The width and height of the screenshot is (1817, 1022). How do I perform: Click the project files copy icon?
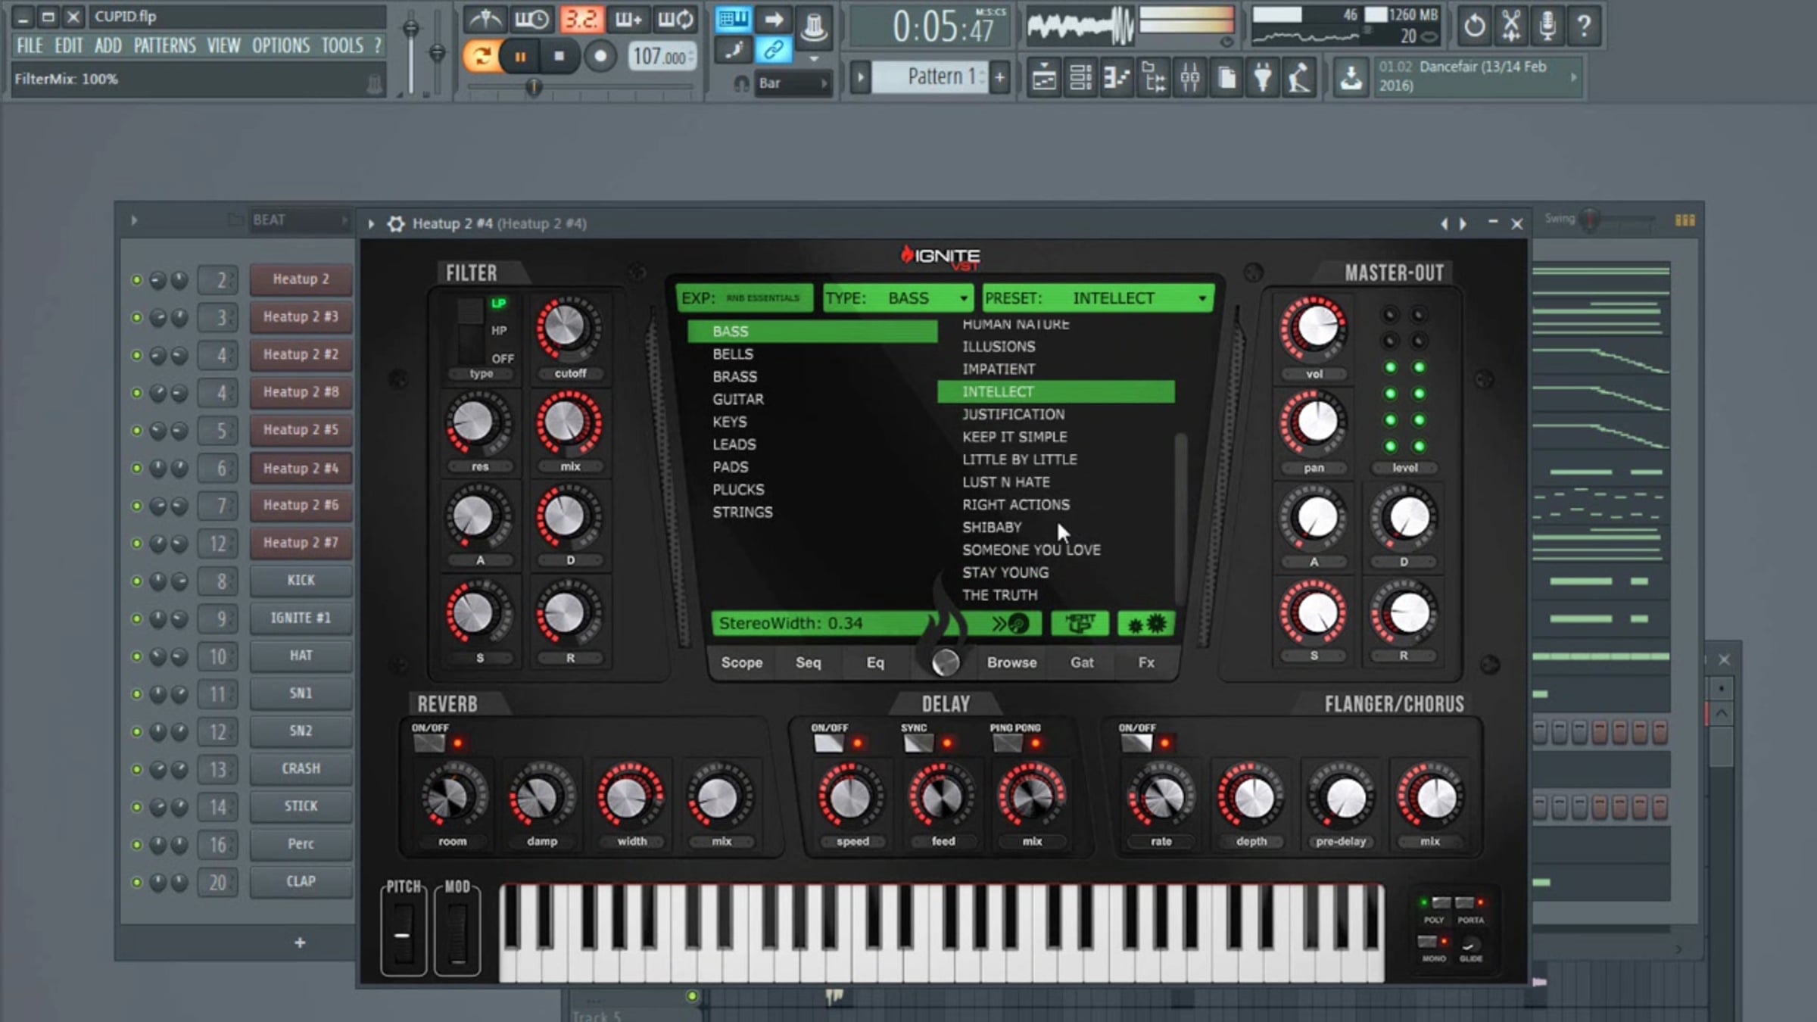point(1226,77)
